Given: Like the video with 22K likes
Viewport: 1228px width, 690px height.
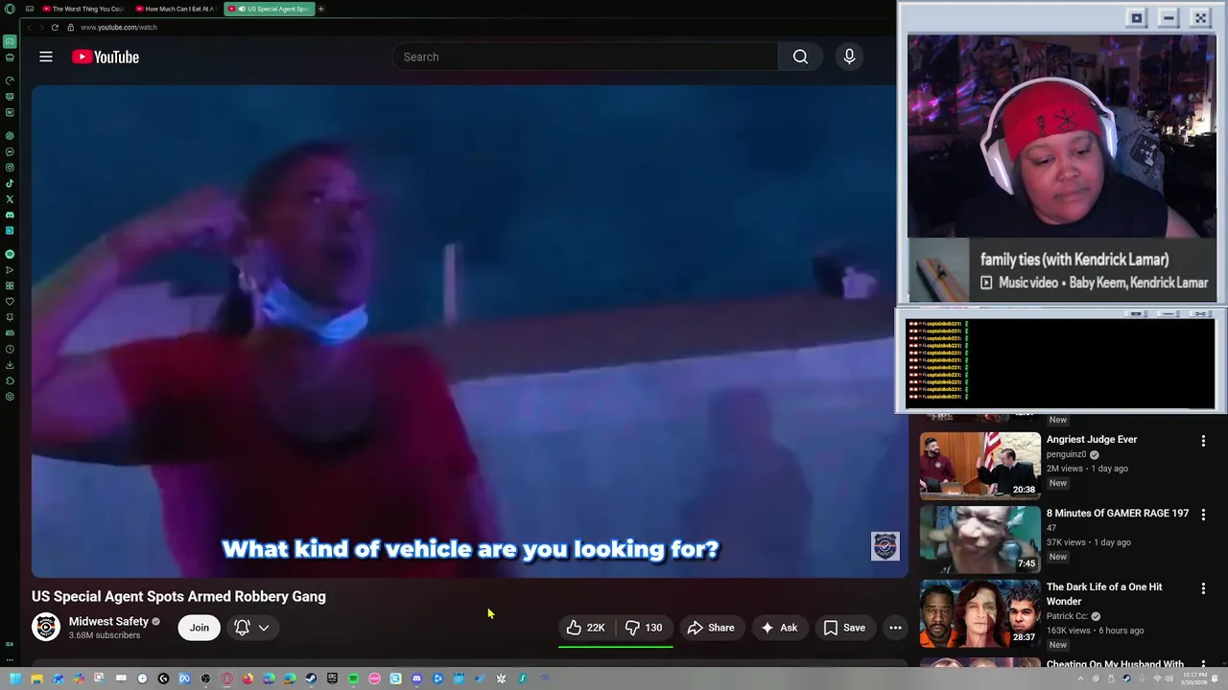Looking at the screenshot, I should click(x=586, y=628).
